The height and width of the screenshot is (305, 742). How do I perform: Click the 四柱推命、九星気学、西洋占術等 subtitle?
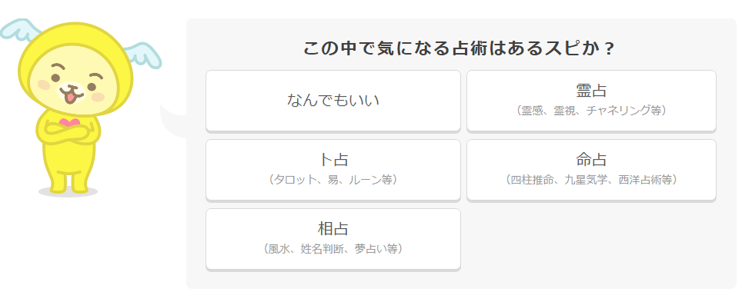point(591,180)
